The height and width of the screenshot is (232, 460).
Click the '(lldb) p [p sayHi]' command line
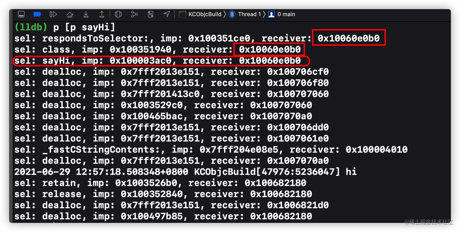[x=65, y=27]
